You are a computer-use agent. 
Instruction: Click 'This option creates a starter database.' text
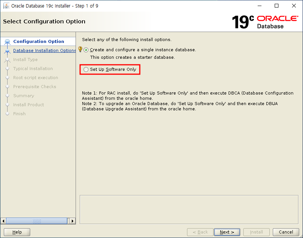[133, 57]
